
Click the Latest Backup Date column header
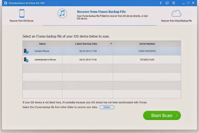point(88,44)
